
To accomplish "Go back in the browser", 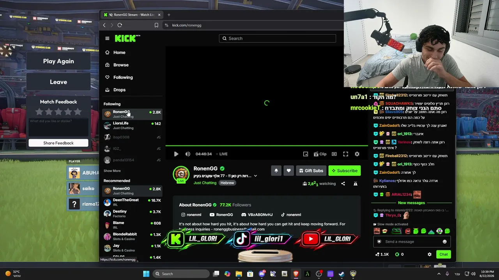I will pyautogui.click(x=104, y=25).
